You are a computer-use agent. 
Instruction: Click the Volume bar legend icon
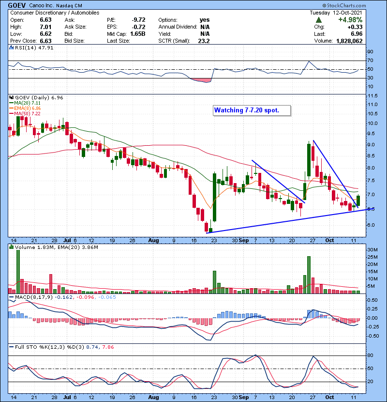pos(11,247)
